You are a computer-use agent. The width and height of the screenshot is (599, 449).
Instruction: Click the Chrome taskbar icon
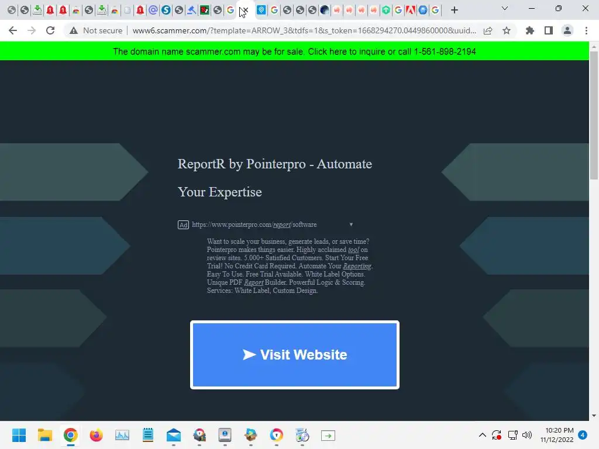(x=71, y=435)
